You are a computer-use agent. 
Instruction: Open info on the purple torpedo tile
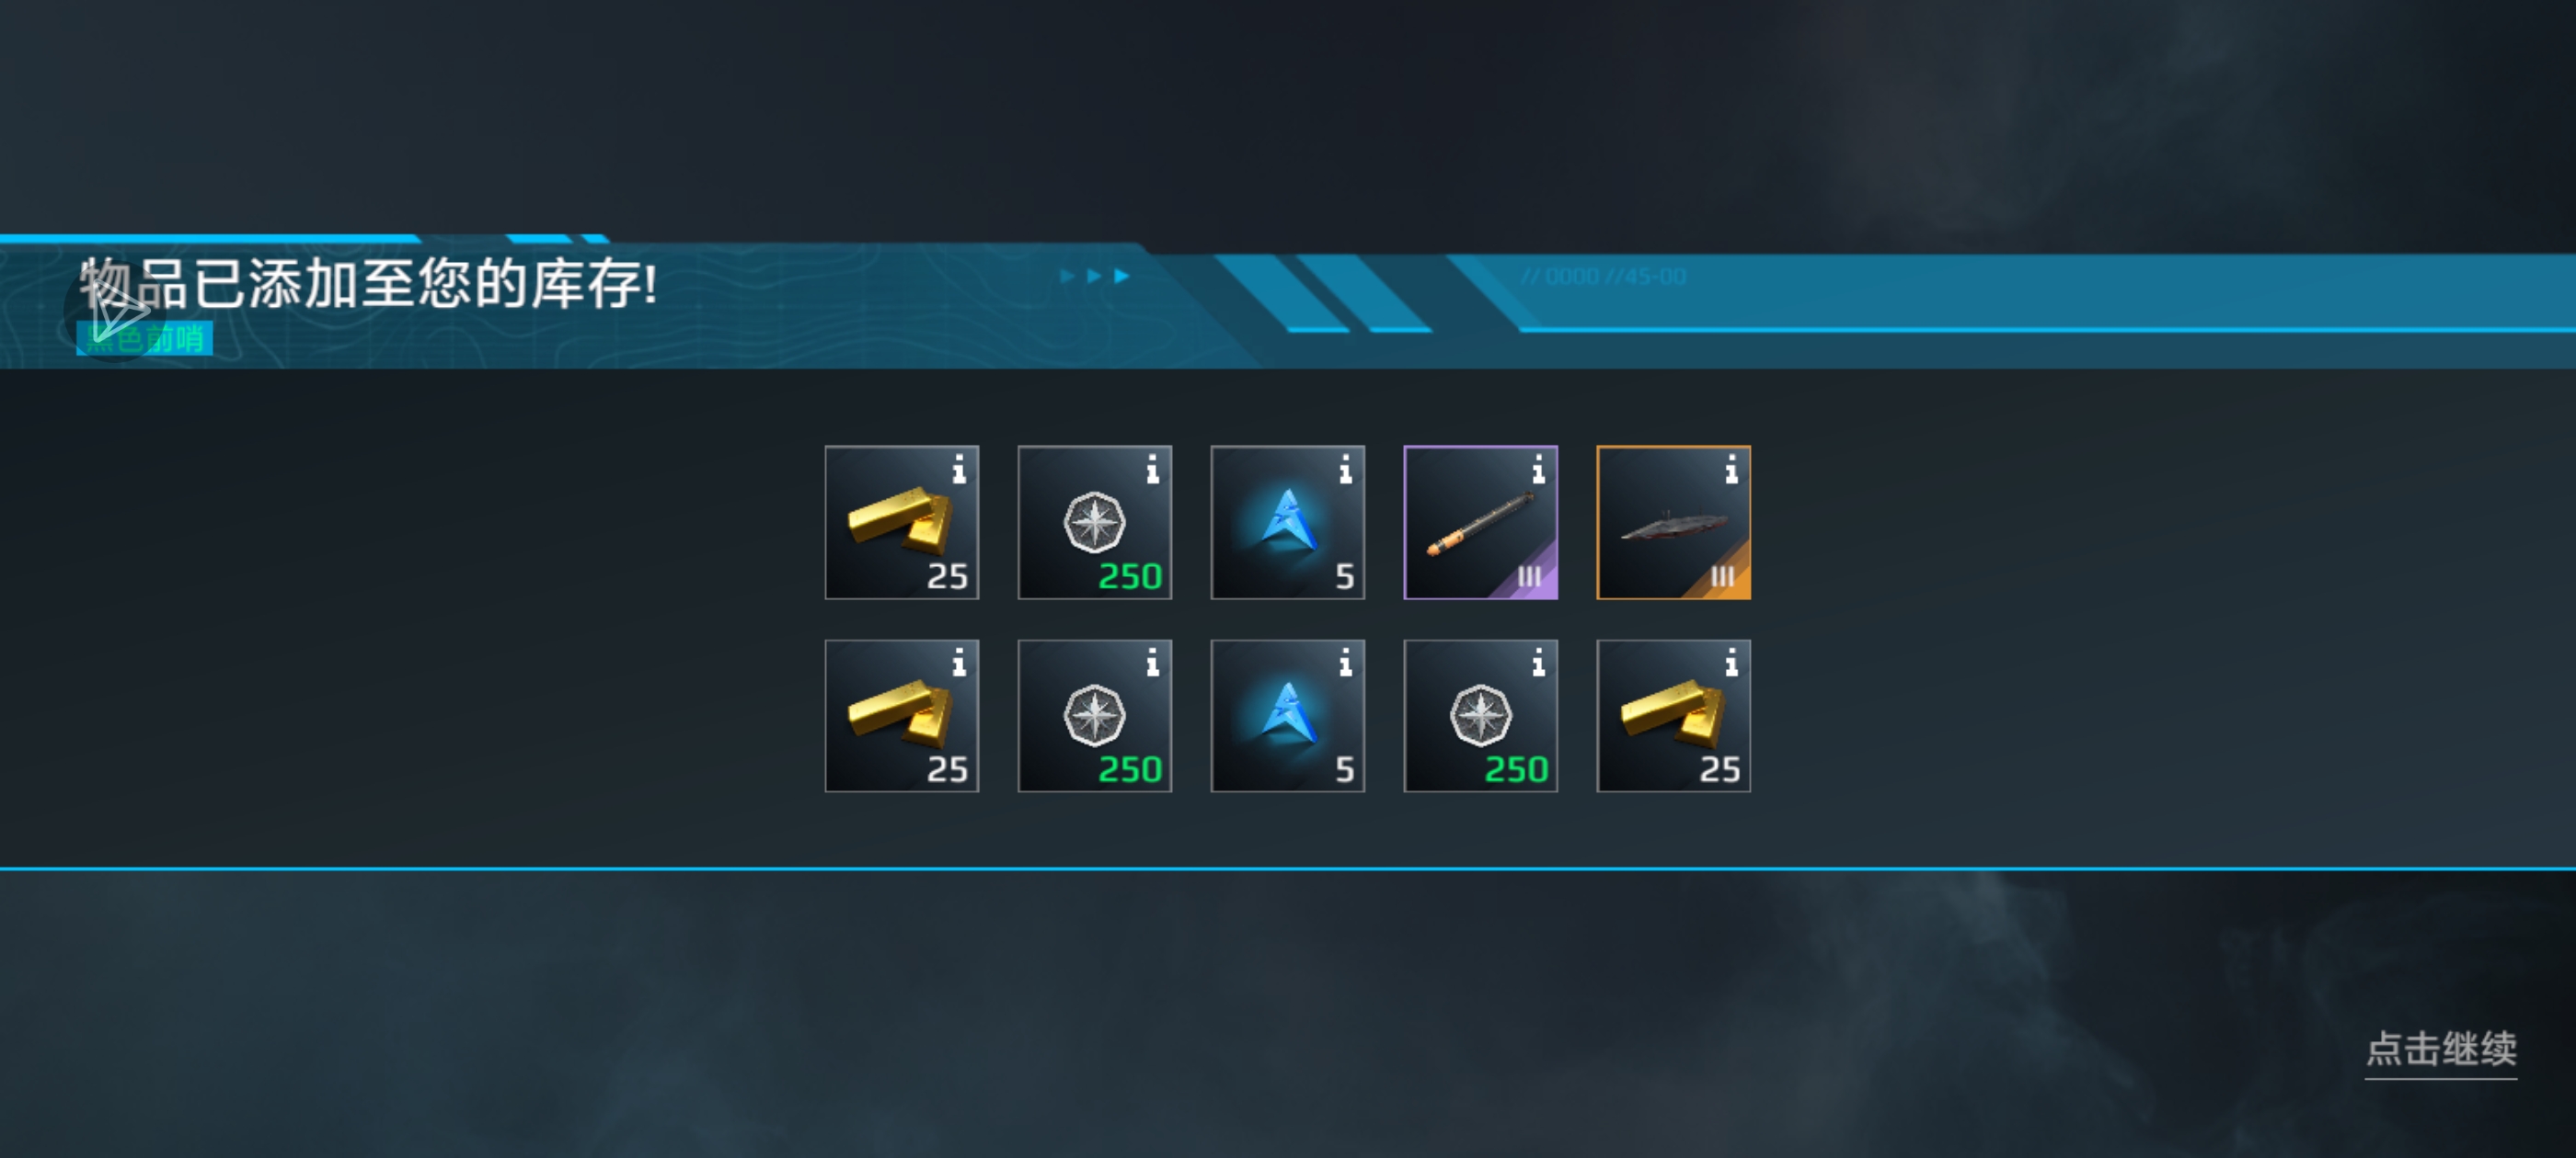point(1537,469)
